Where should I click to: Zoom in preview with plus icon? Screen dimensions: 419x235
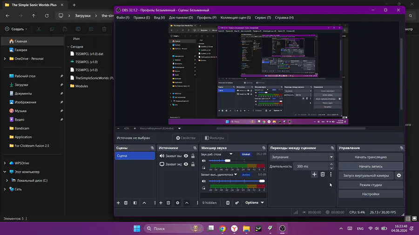(135, 129)
